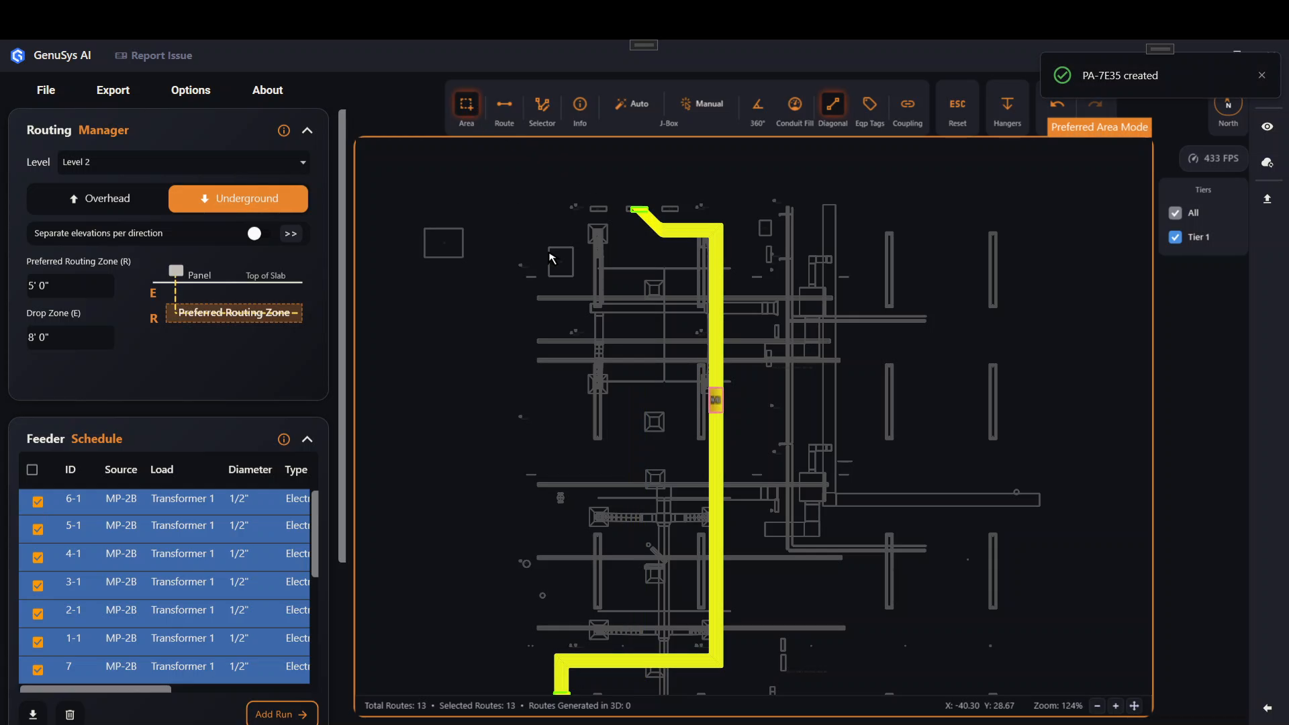The height and width of the screenshot is (725, 1289).
Task: Choose the Selector tool
Action: [542, 109]
